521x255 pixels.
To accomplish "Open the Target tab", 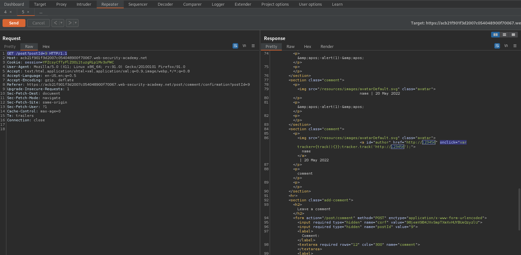I will 40,4.
